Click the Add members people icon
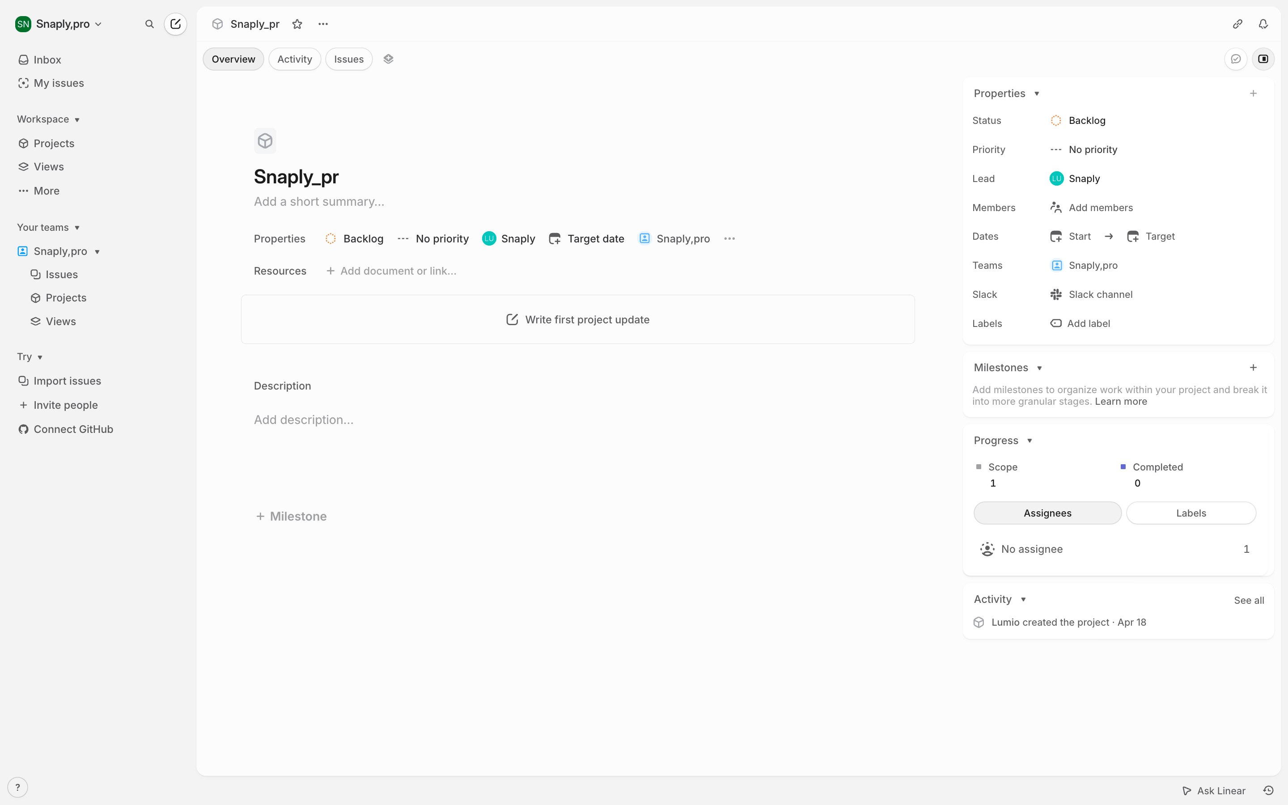This screenshot has height=805, width=1288. click(1056, 208)
